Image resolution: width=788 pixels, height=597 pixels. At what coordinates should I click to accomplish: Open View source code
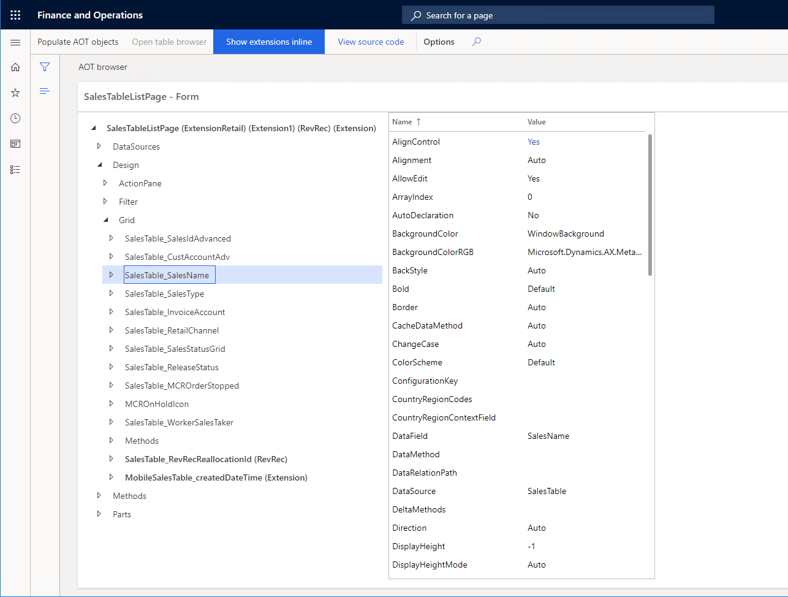point(371,42)
